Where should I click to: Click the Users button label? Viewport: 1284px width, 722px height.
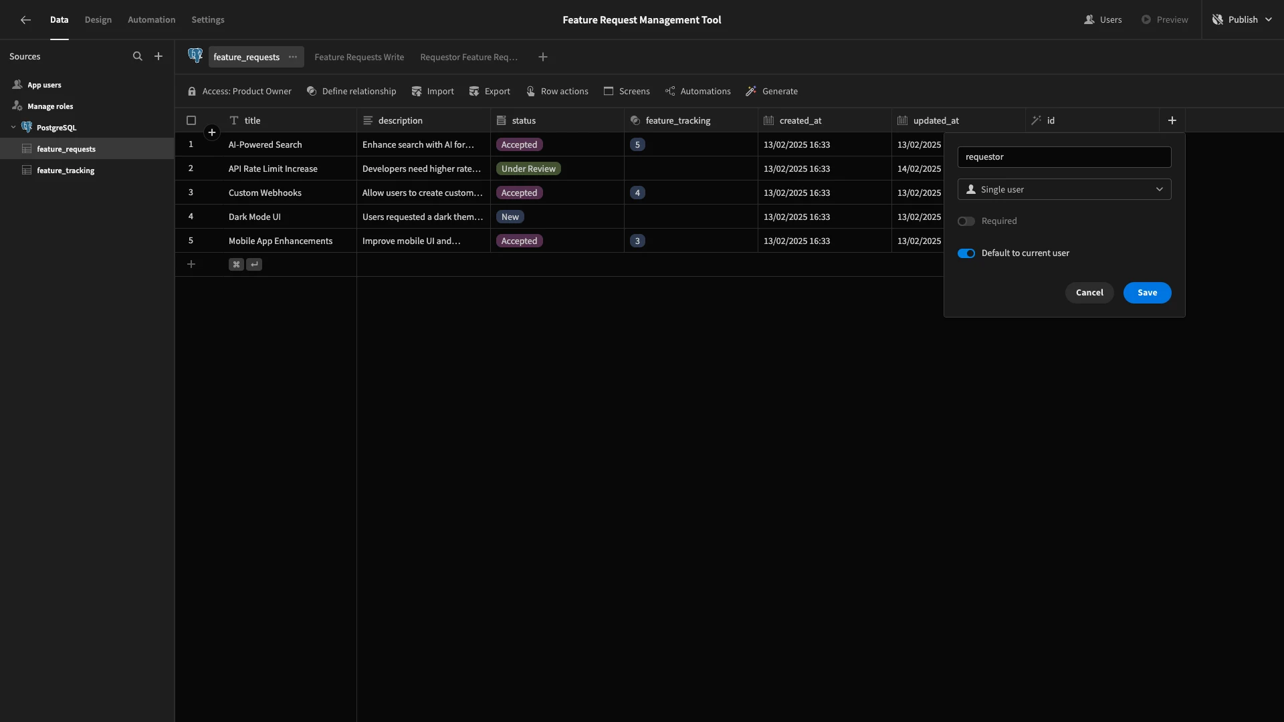pos(1111,20)
